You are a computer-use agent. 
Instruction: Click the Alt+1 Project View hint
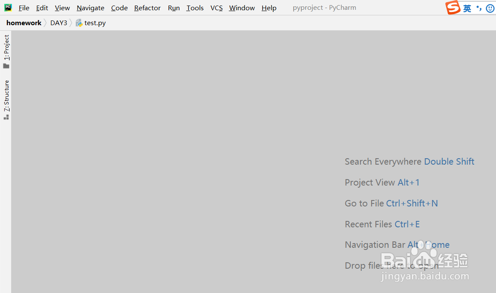tap(408, 183)
